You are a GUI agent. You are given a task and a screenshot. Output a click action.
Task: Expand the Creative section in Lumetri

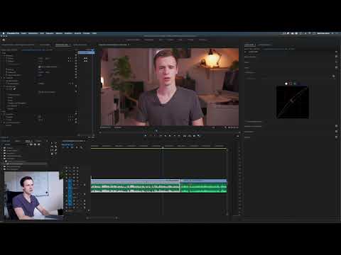(247, 62)
